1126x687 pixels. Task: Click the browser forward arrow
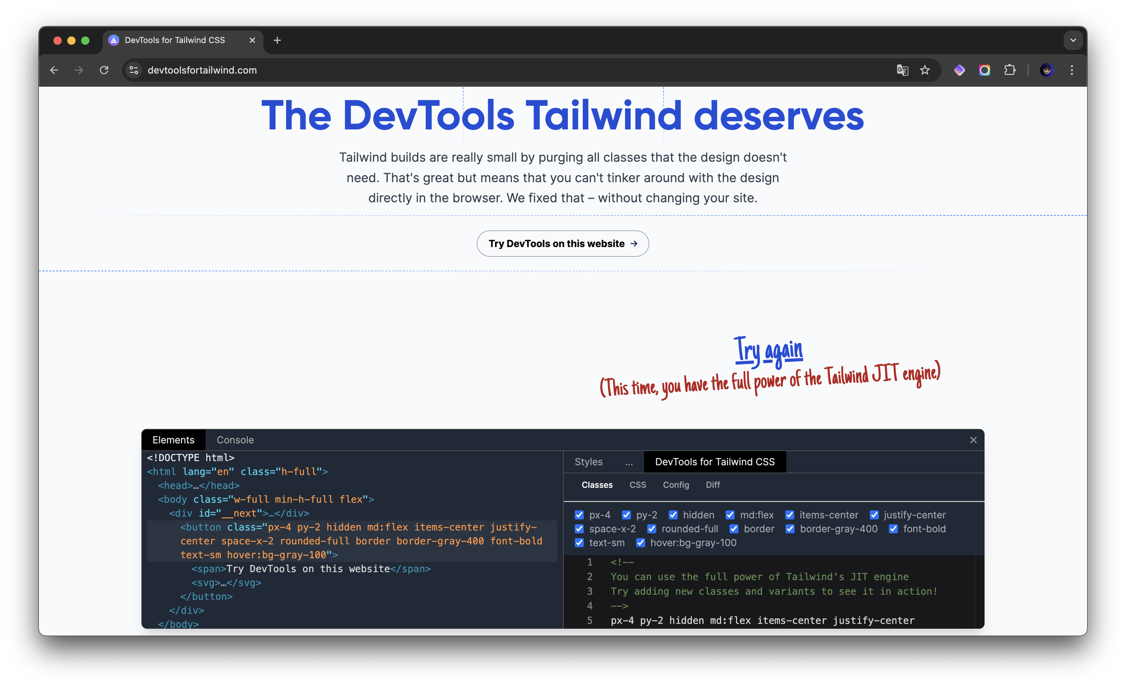click(79, 70)
